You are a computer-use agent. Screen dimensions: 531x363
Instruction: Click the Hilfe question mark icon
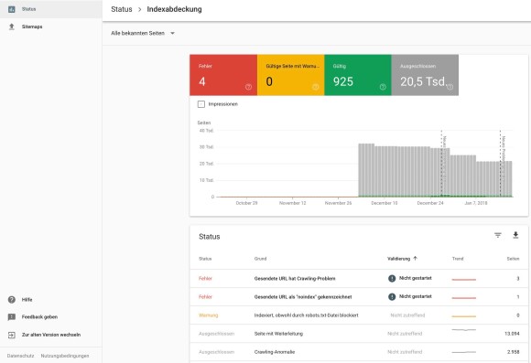coord(12,300)
